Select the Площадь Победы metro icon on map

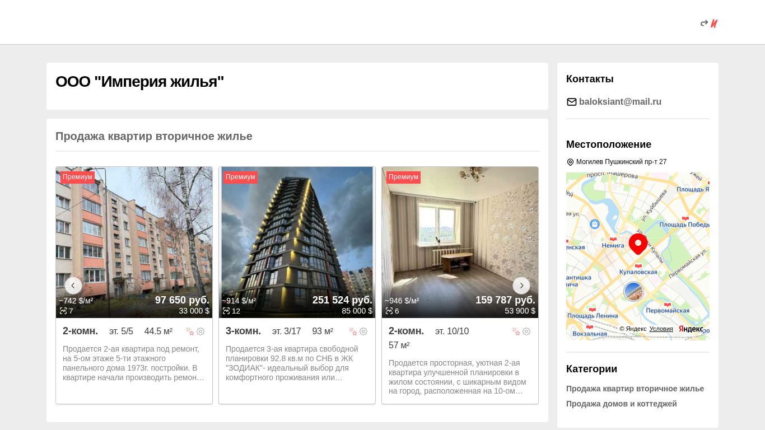(x=685, y=218)
